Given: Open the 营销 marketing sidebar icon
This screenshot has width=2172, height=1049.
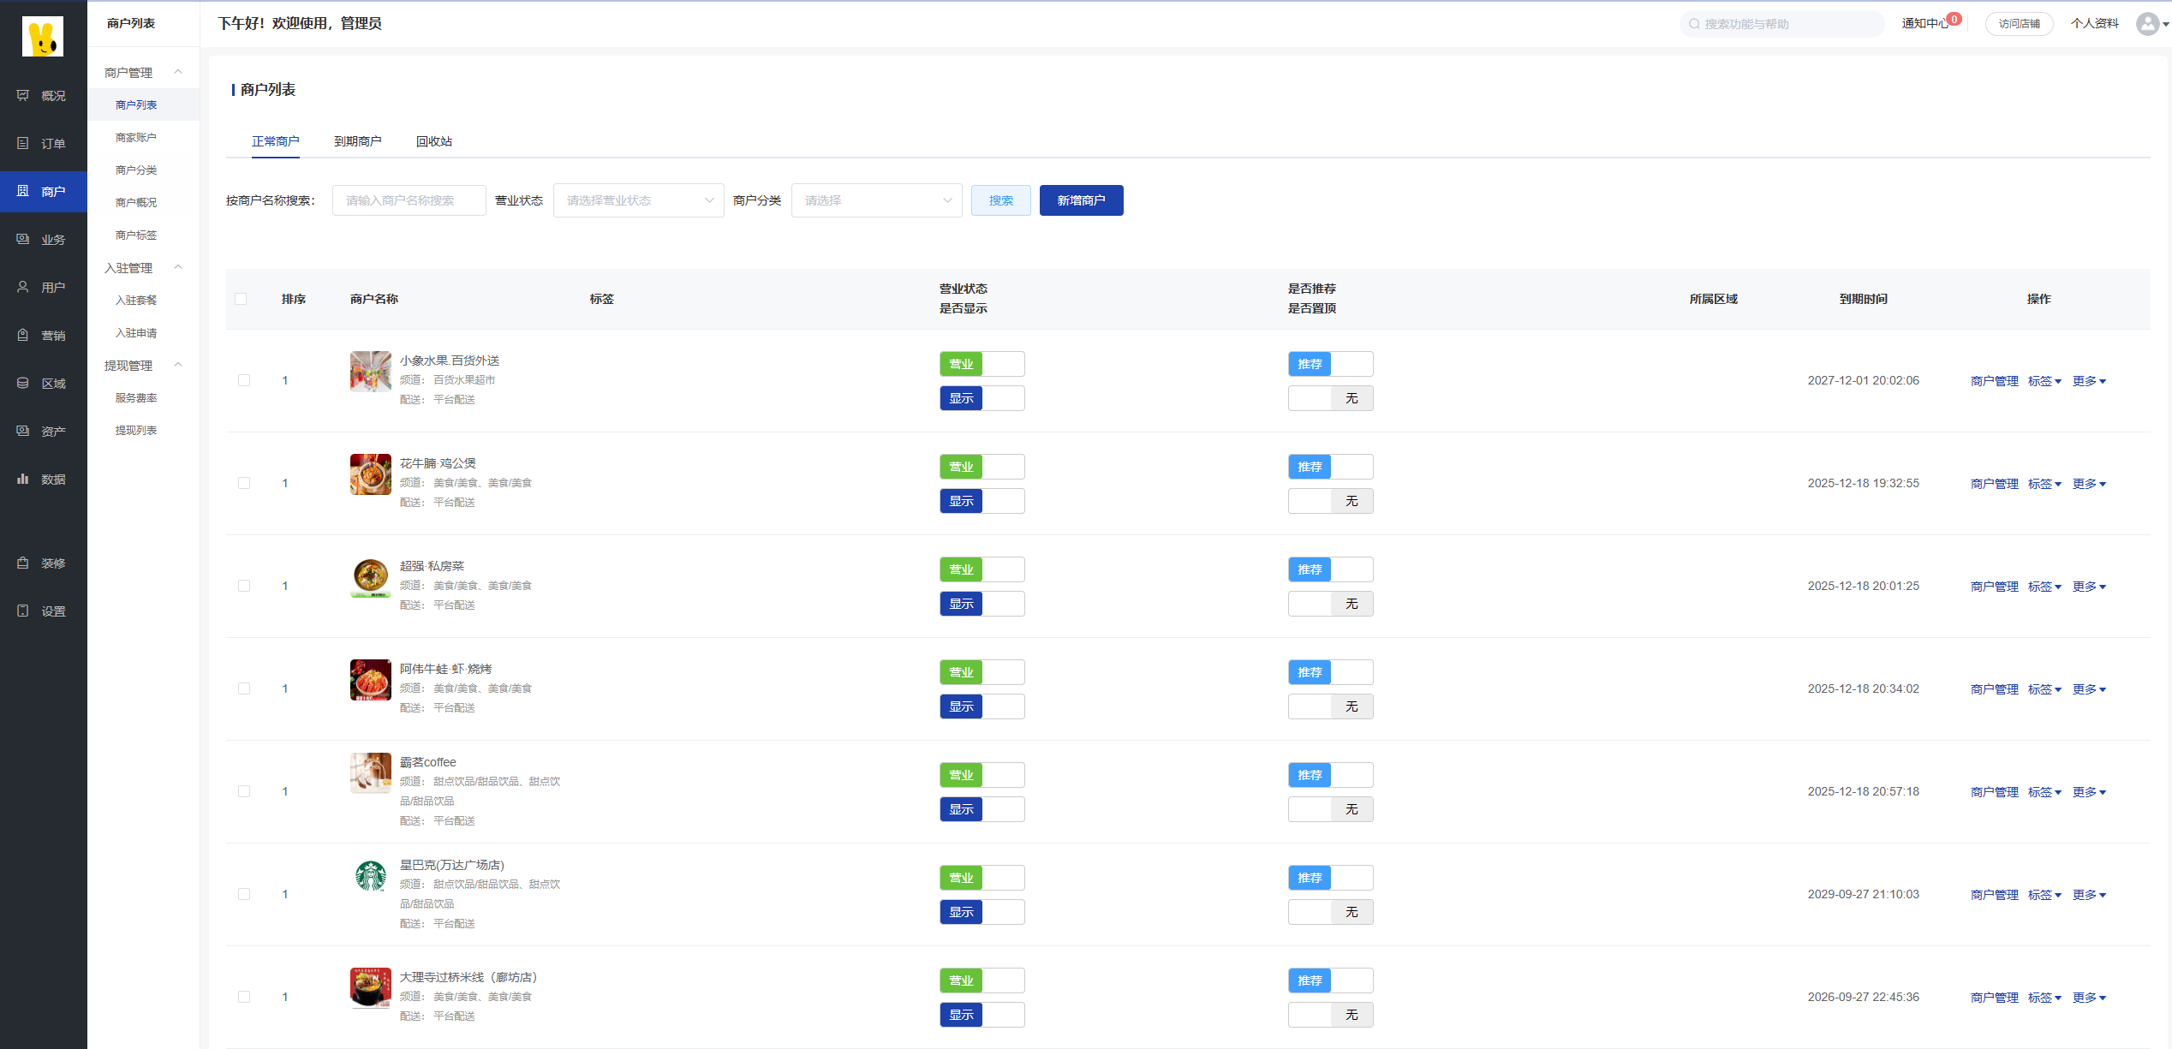Looking at the screenshot, I should (23, 335).
